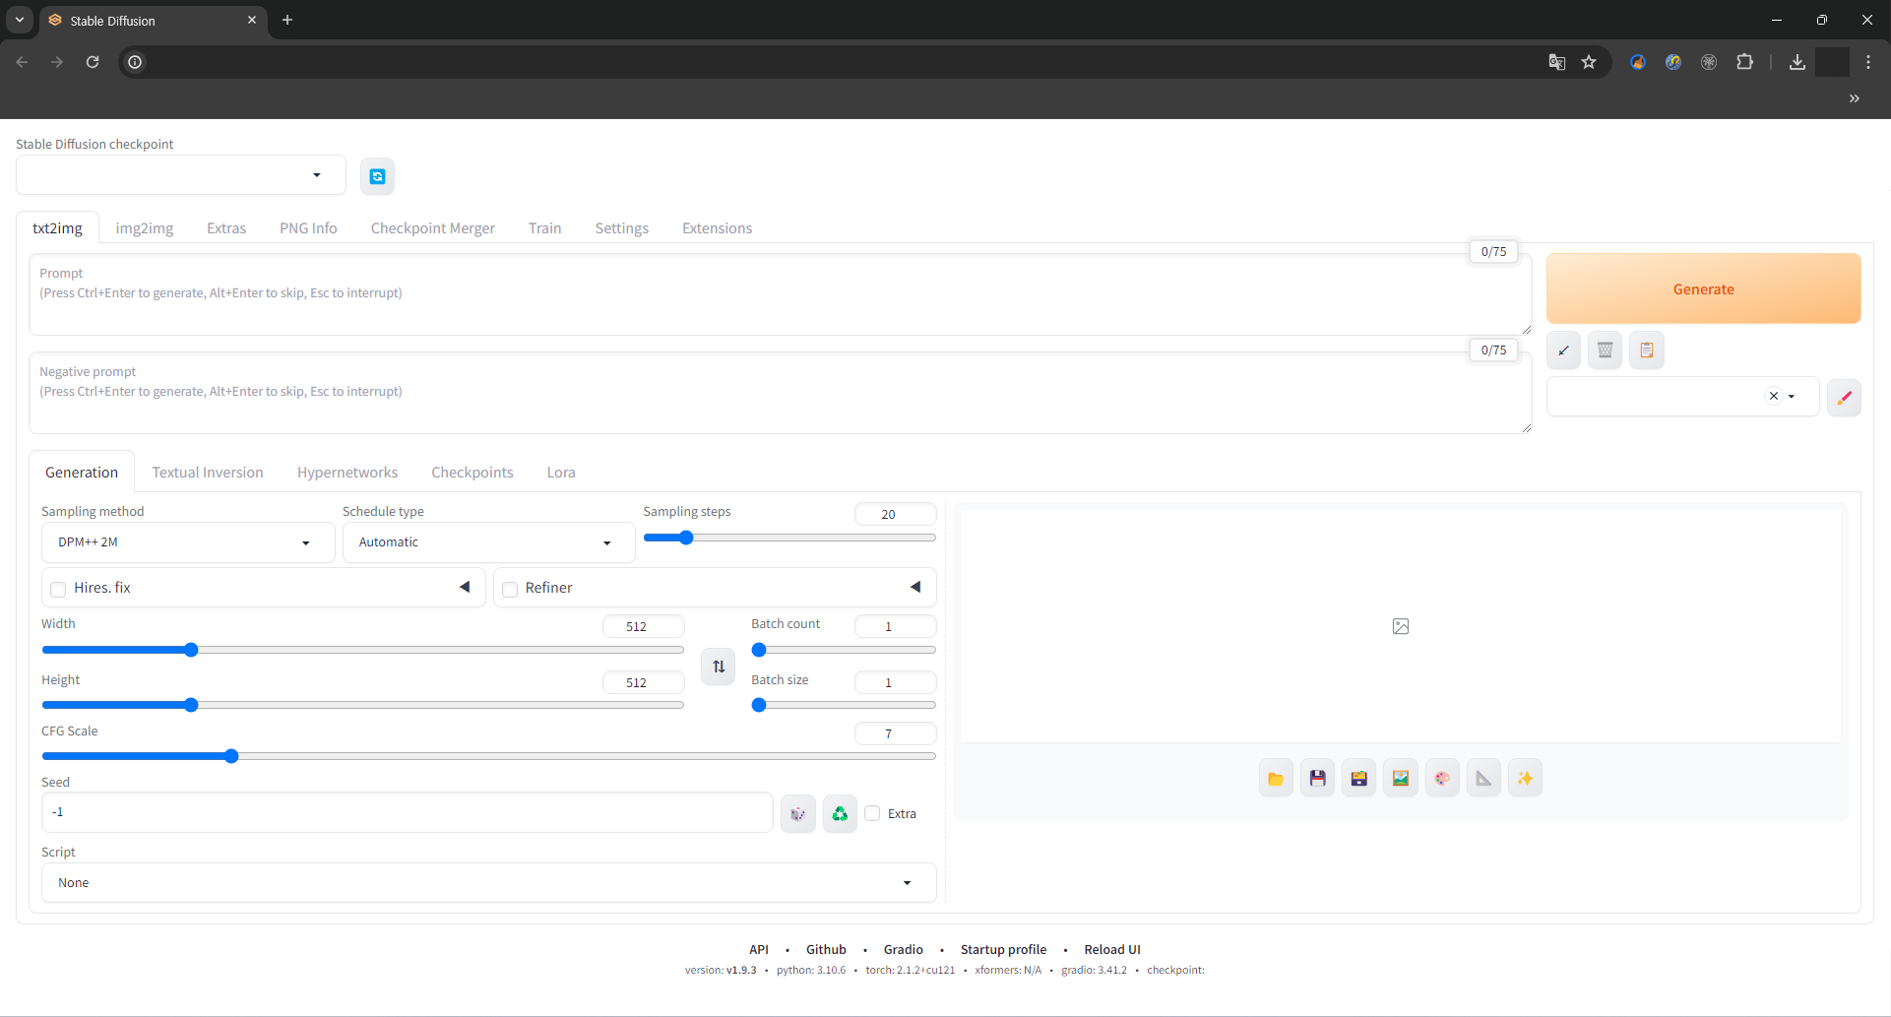This screenshot has height=1017, width=1891.
Task: Reuse last seed recycle icon
Action: (x=840, y=813)
